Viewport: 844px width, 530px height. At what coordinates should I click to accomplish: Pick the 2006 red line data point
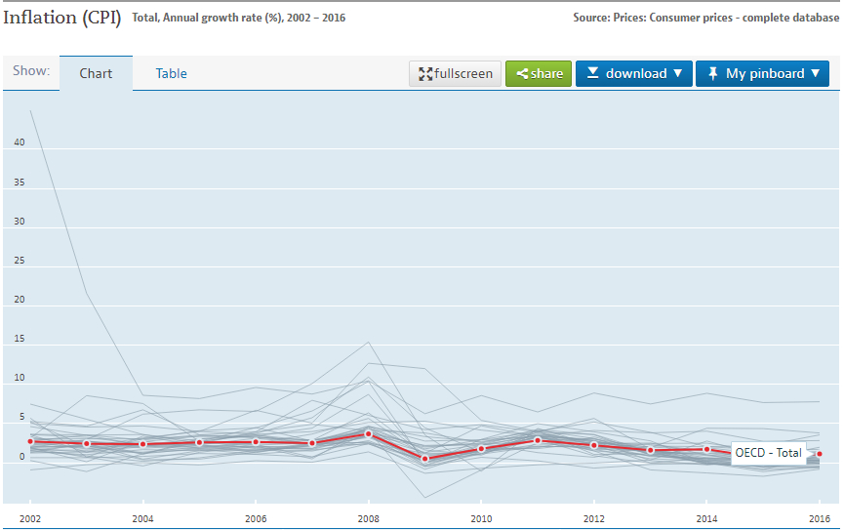coord(256,441)
